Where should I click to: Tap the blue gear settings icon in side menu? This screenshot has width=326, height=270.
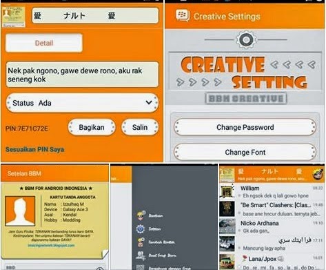(x=141, y=229)
